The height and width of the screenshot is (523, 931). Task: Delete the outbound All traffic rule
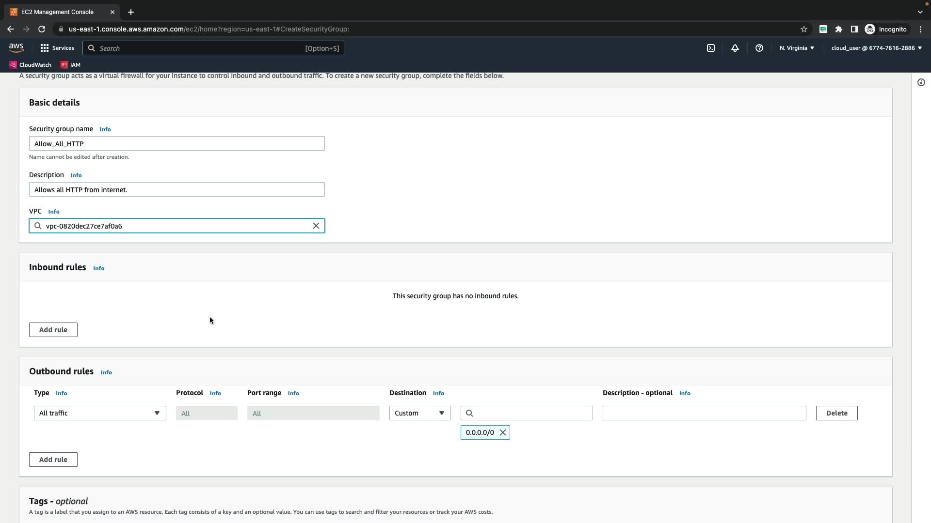836,413
